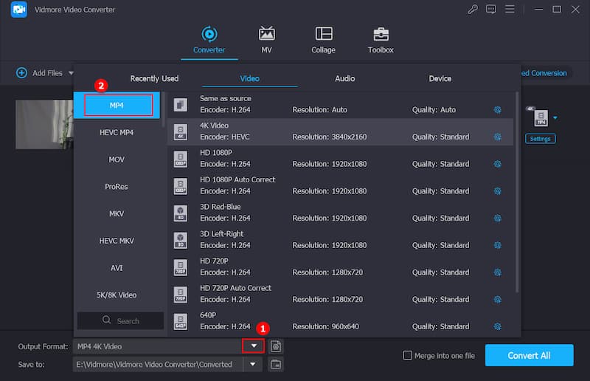Switch to the Audio tab
Viewport: 590px width, 381px height.
point(344,78)
